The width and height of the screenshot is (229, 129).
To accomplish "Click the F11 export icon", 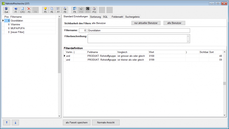I will pyautogui.click(x=88, y=10).
